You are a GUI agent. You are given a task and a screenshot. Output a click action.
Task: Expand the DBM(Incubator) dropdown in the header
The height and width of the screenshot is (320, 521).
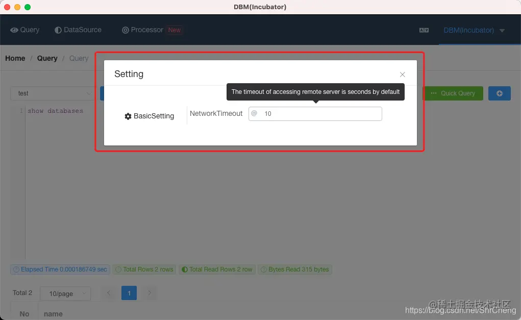(x=474, y=30)
